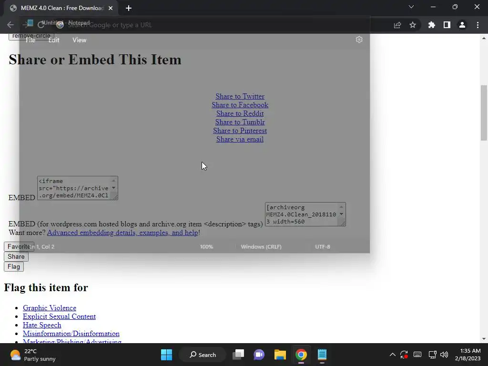Open Notepad File menu
488x366 pixels.
30,40
